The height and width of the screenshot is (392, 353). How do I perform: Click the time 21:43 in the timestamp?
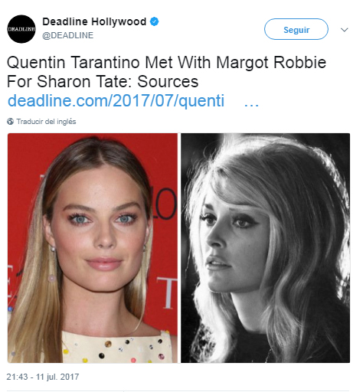tap(17, 377)
